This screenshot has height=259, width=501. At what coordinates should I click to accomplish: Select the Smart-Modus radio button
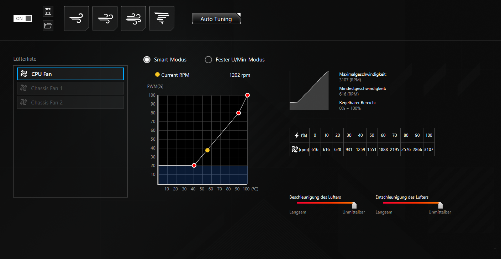pyautogui.click(x=147, y=60)
